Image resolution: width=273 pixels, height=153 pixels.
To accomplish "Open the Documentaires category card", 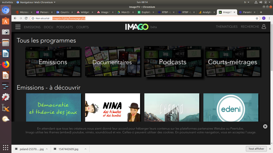I will click(112, 61).
